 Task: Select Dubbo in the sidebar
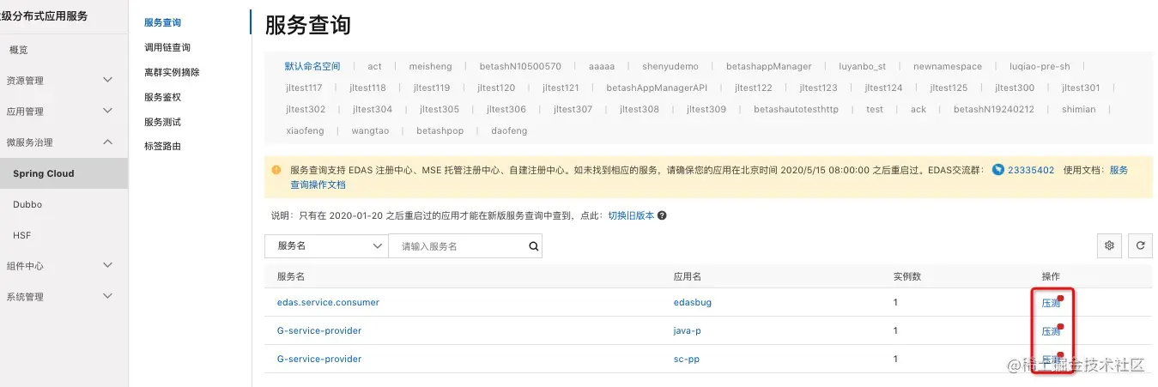(27, 204)
